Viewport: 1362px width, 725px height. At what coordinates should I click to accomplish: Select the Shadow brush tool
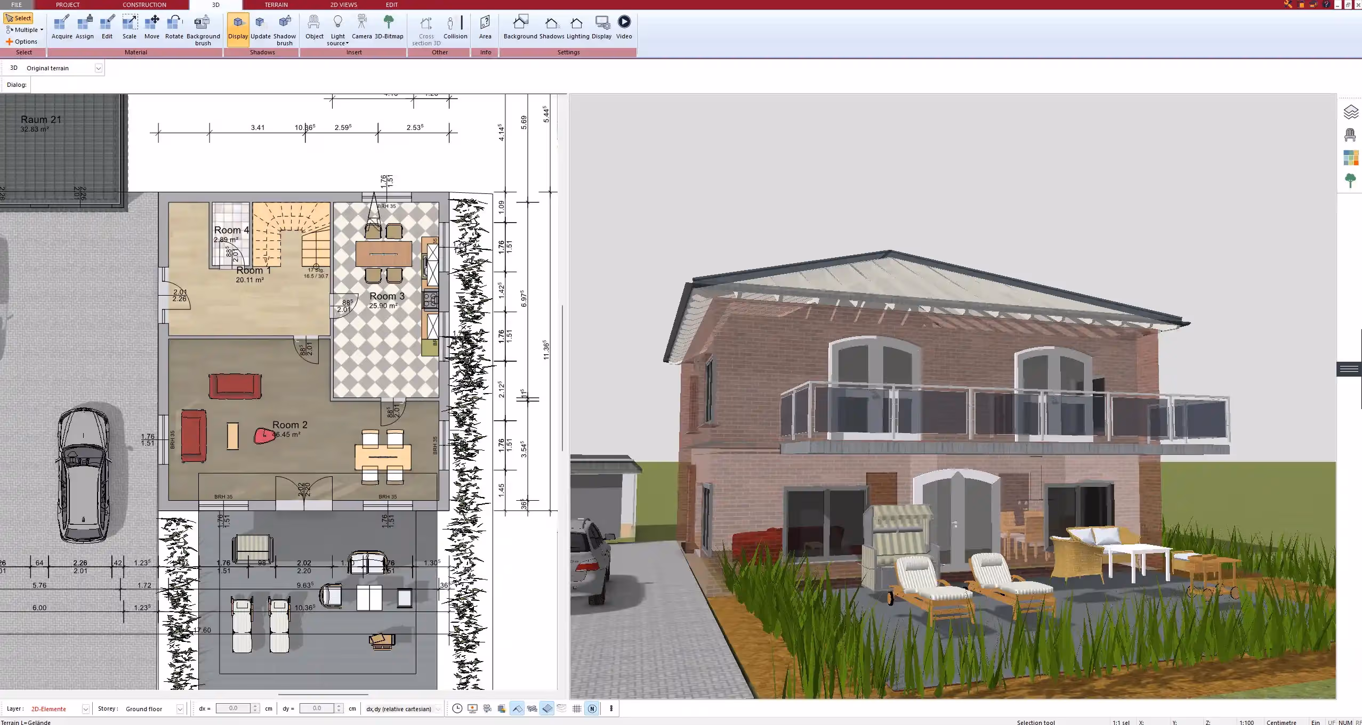285,30
